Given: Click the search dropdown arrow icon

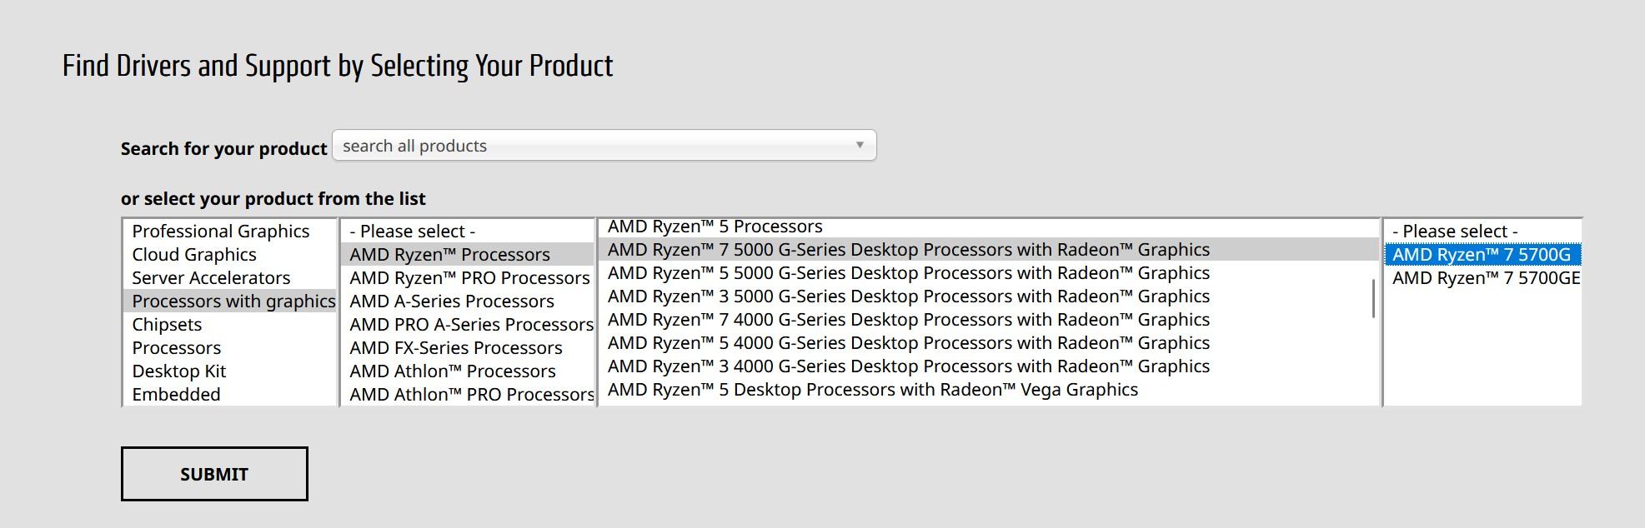Looking at the screenshot, I should [x=860, y=145].
